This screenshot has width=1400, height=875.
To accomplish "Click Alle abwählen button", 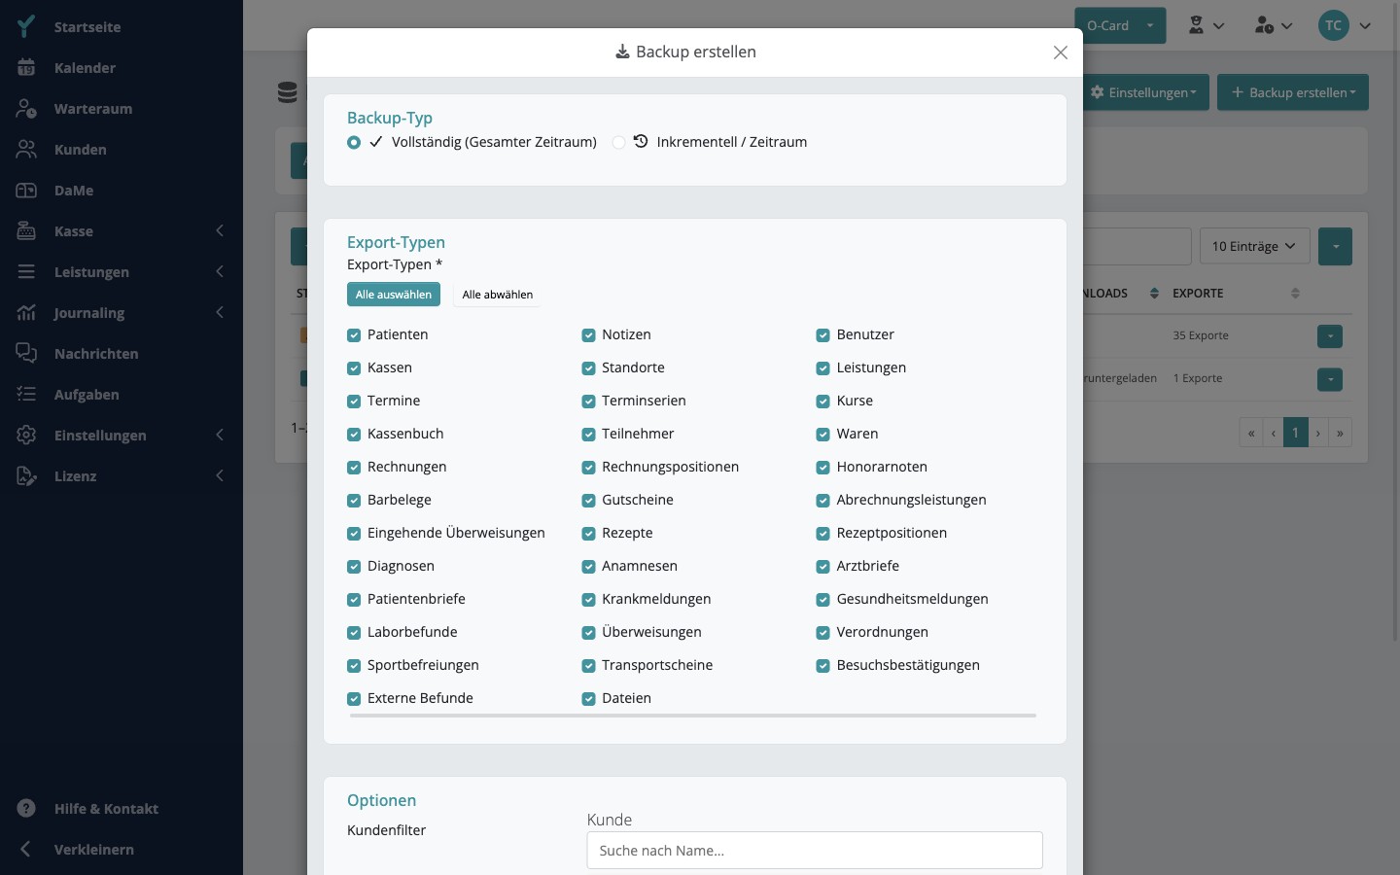I will (x=498, y=295).
